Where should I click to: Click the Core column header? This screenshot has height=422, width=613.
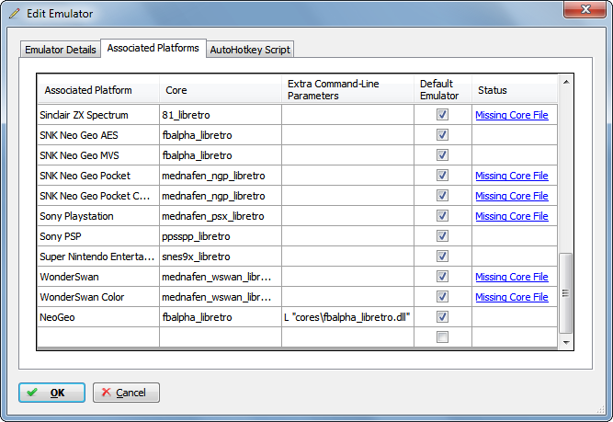click(221, 90)
